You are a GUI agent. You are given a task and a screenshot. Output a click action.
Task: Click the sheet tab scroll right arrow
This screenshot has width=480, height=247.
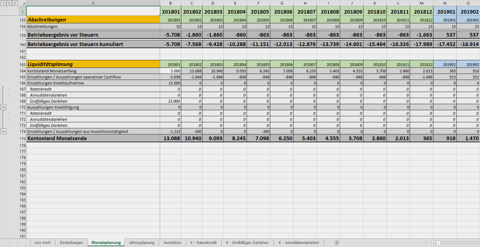17,243
